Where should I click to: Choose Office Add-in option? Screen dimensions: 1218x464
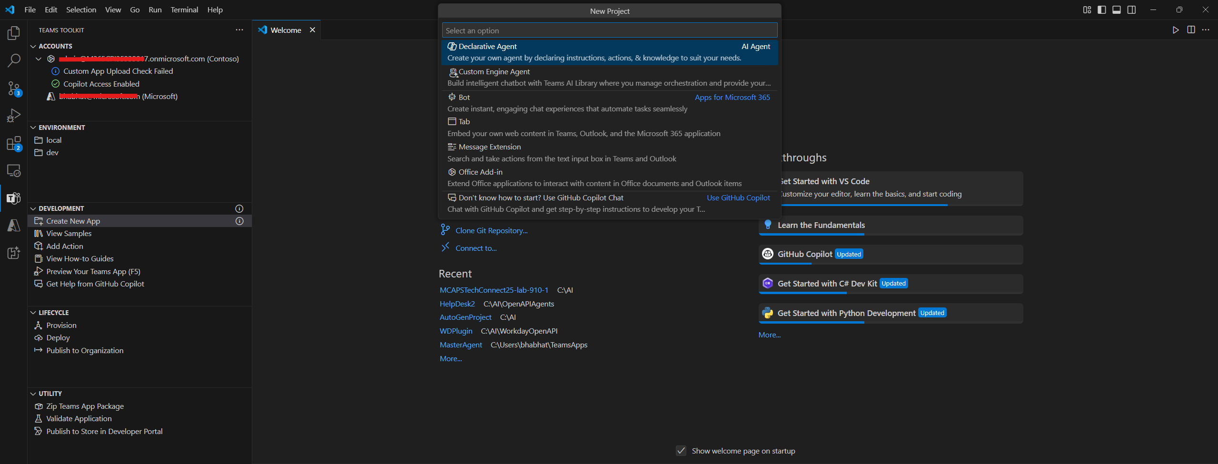[x=609, y=178]
